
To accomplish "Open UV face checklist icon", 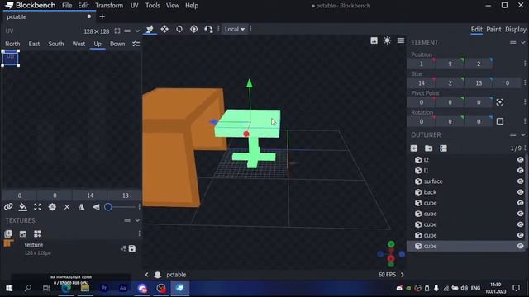I will pos(136,44).
